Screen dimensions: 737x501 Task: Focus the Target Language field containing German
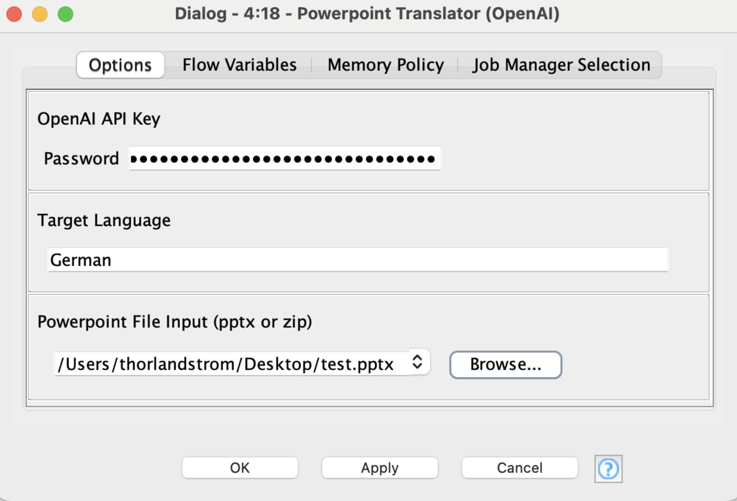coord(358,260)
